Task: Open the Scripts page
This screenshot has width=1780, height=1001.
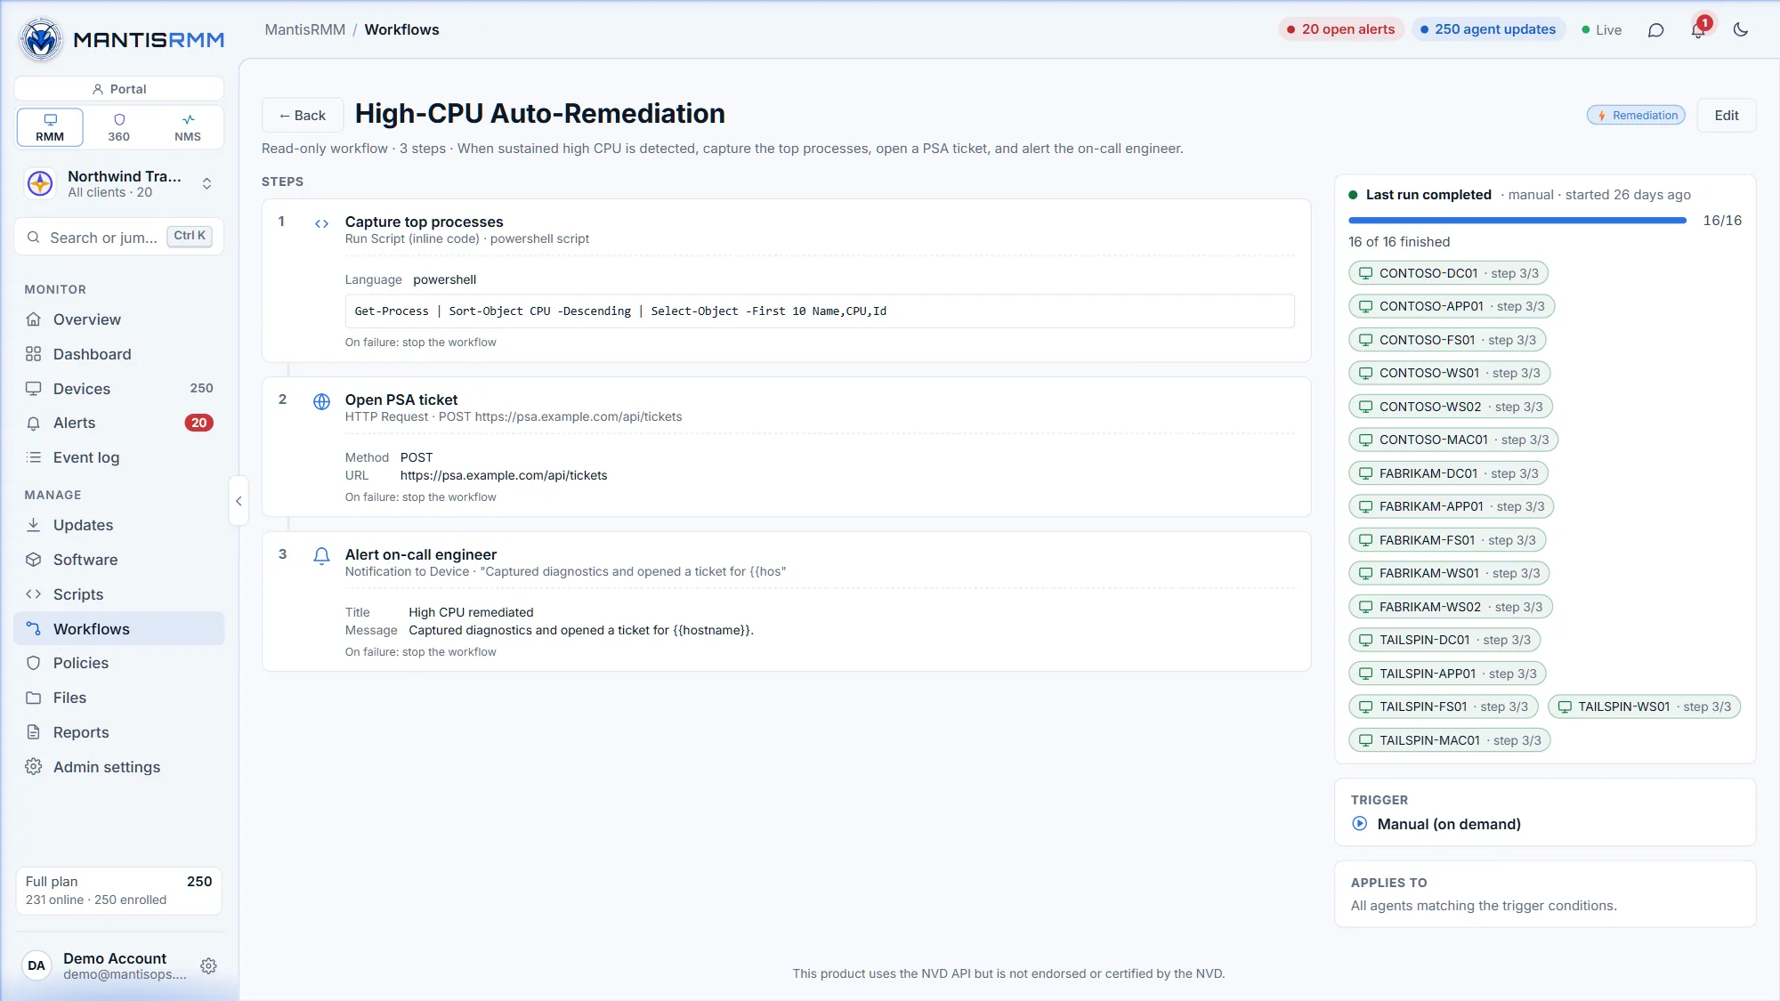Action: tap(119, 594)
